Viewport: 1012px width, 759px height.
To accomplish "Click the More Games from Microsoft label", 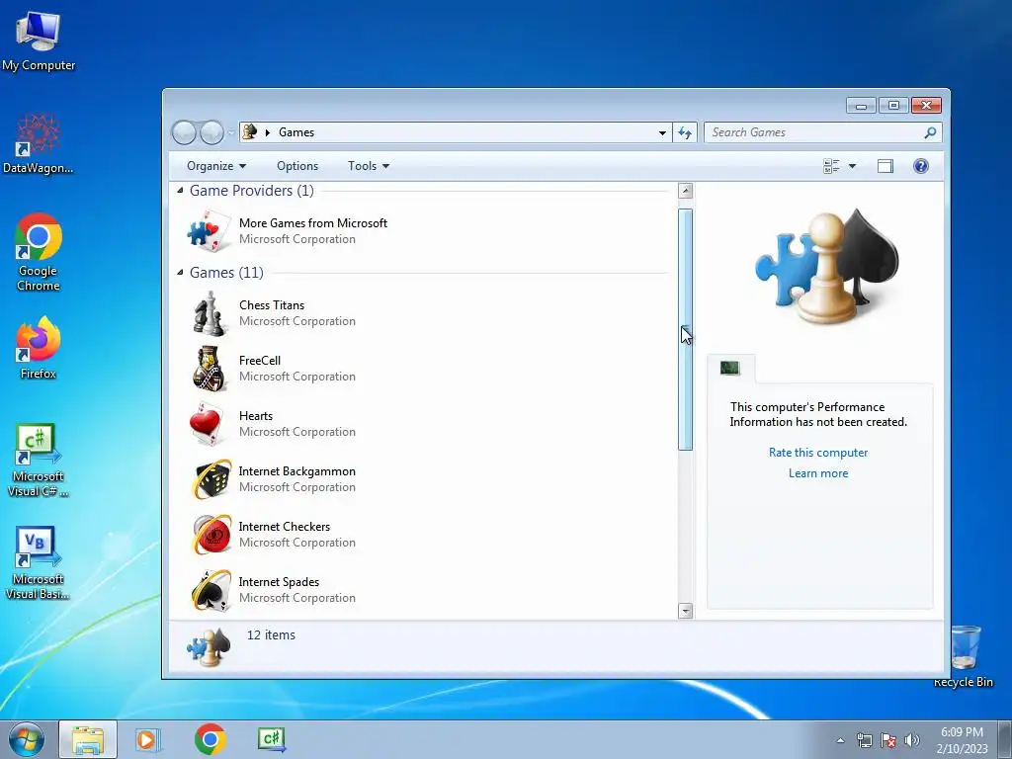I will coord(313,223).
